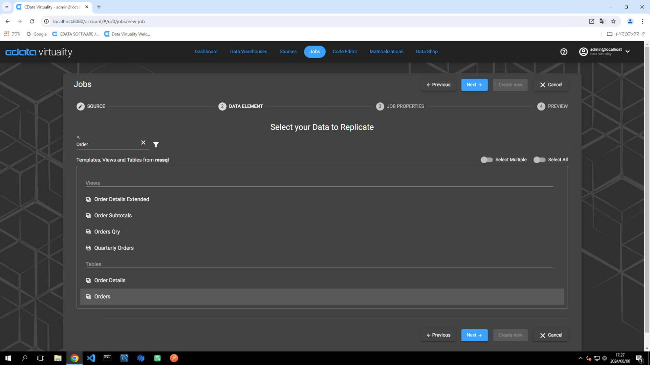This screenshot has height=365, width=650.
Task: Click the Orders Qry view icon
Action: pos(88,232)
